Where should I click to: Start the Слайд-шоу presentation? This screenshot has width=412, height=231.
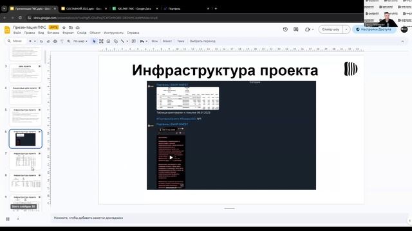tap(330, 30)
